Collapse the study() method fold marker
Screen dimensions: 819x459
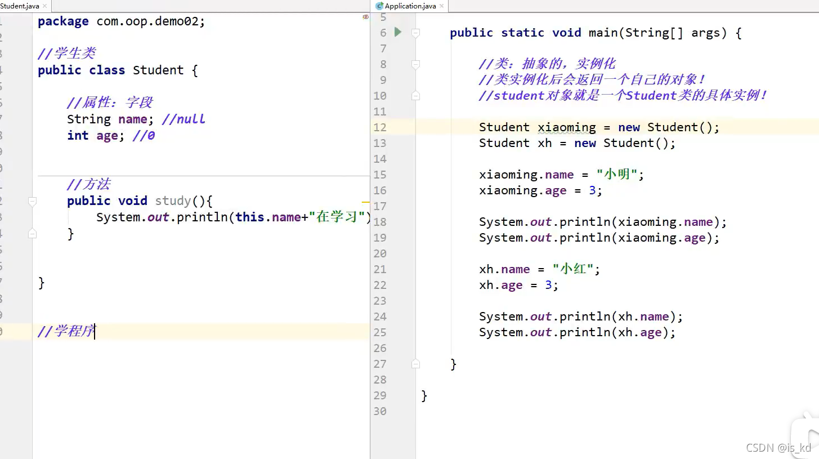tap(32, 200)
